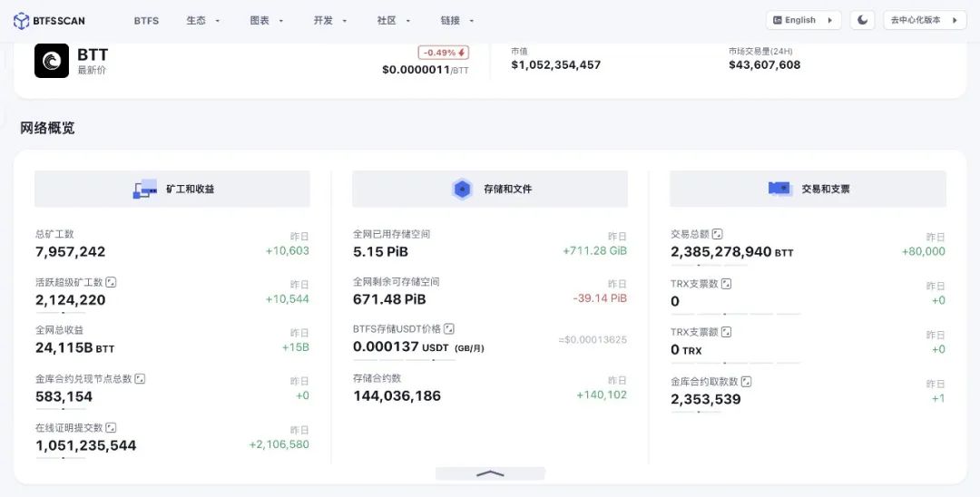Collapse the network overview panel chevron

490,473
